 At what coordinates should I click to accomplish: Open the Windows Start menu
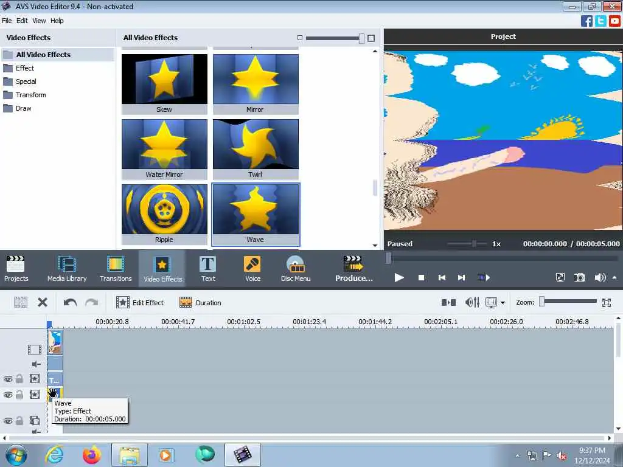tap(16, 455)
